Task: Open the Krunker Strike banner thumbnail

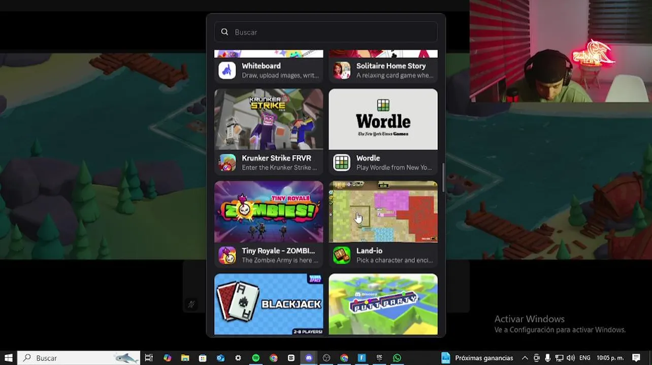Action: pos(269,119)
